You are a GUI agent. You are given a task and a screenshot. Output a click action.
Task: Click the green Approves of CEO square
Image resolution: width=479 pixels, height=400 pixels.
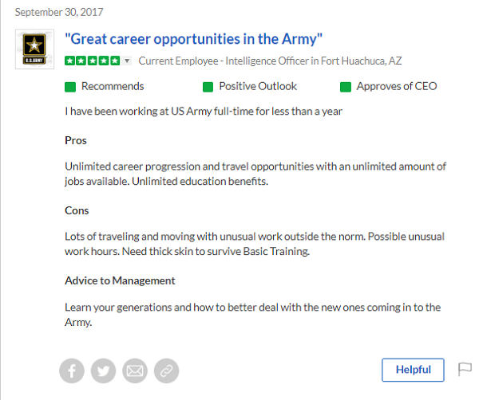pyautogui.click(x=346, y=87)
